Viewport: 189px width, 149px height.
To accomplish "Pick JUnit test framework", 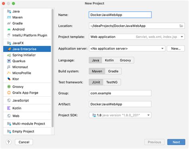I will [96, 82].
